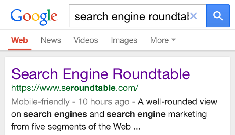Click the arrow next to More
This screenshot has height=135, width=235.
(x=174, y=40)
